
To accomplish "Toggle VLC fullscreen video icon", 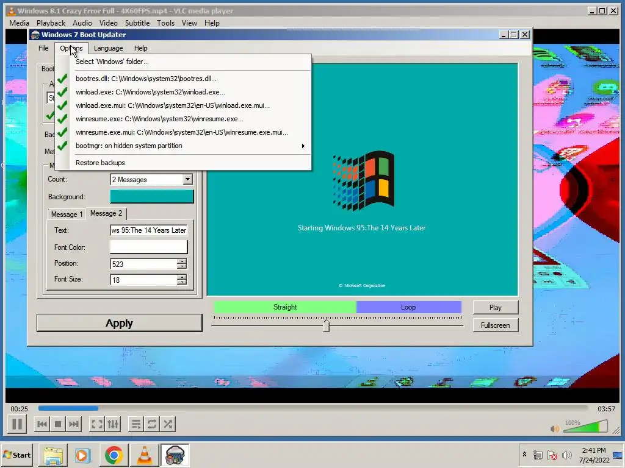I will 97,424.
